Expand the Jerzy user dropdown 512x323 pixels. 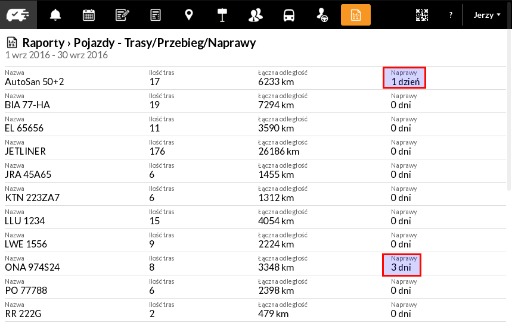487,15
